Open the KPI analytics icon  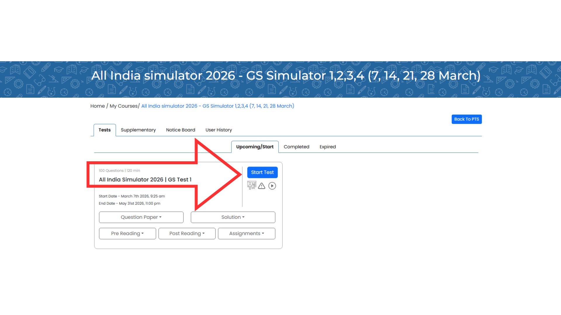252,185
